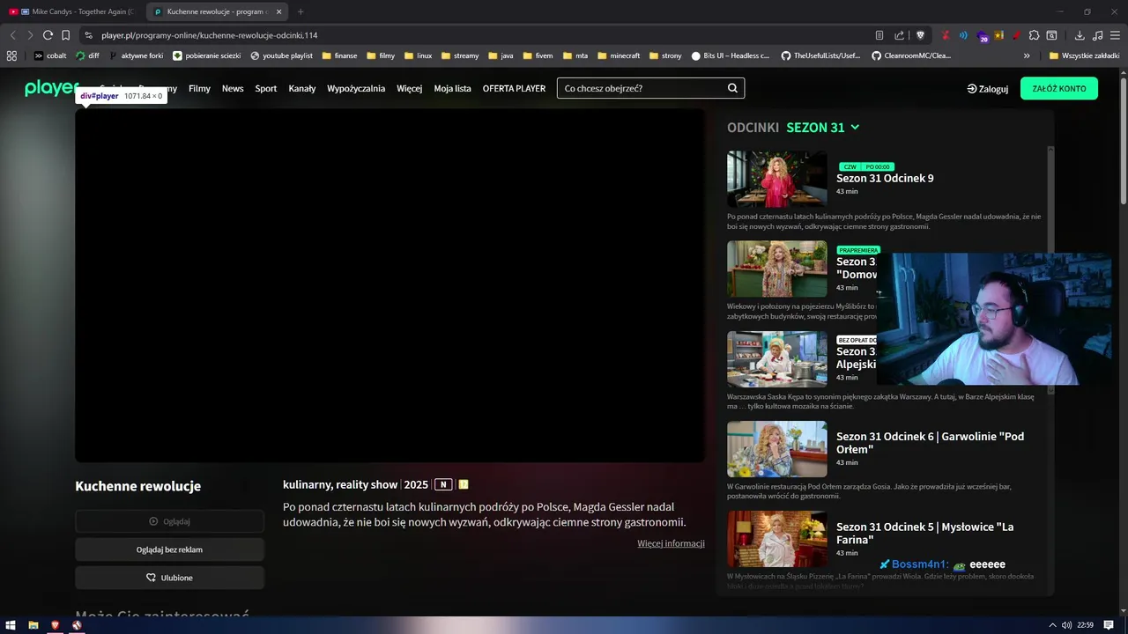Screen dimensions: 1128x634
Task: Open the CleanroomMC GitHub bookmark
Action: click(912, 55)
